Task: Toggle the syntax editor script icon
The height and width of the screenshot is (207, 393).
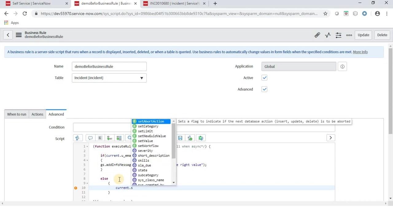Action: pos(77,138)
